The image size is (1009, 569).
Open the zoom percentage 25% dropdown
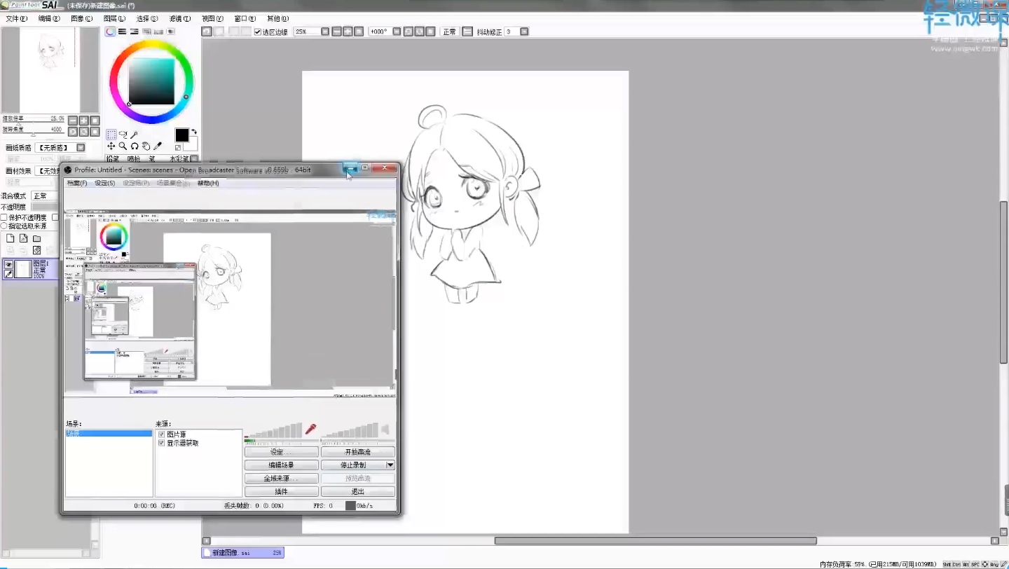point(325,32)
